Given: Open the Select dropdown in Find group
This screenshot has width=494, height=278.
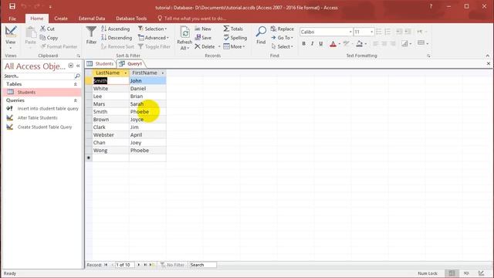Looking at the screenshot, I should (283, 46).
